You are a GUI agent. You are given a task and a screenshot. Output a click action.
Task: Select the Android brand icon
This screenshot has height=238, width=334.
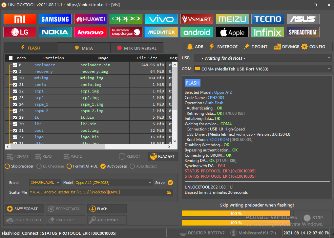coord(197,32)
